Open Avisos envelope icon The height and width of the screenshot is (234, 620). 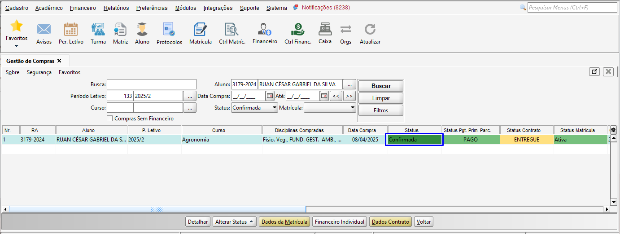(44, 30)
